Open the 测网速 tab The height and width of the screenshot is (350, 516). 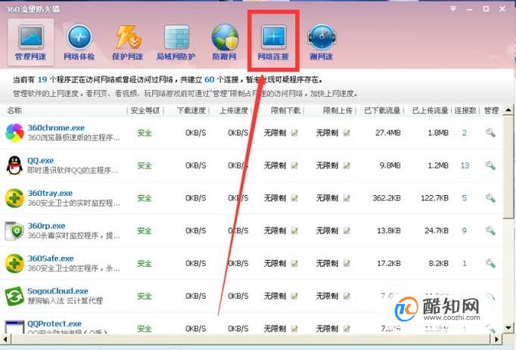coord(322,42)
